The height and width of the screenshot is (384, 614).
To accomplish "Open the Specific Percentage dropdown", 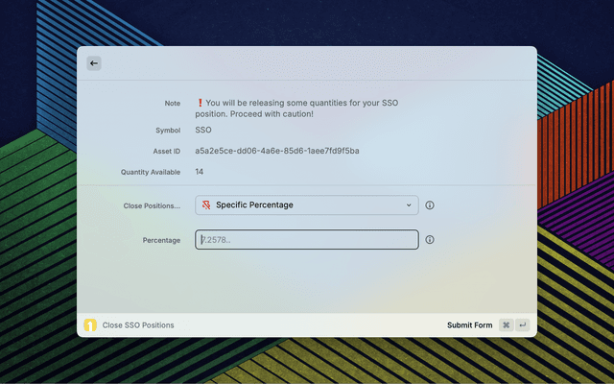I will [x=306, y=205].
